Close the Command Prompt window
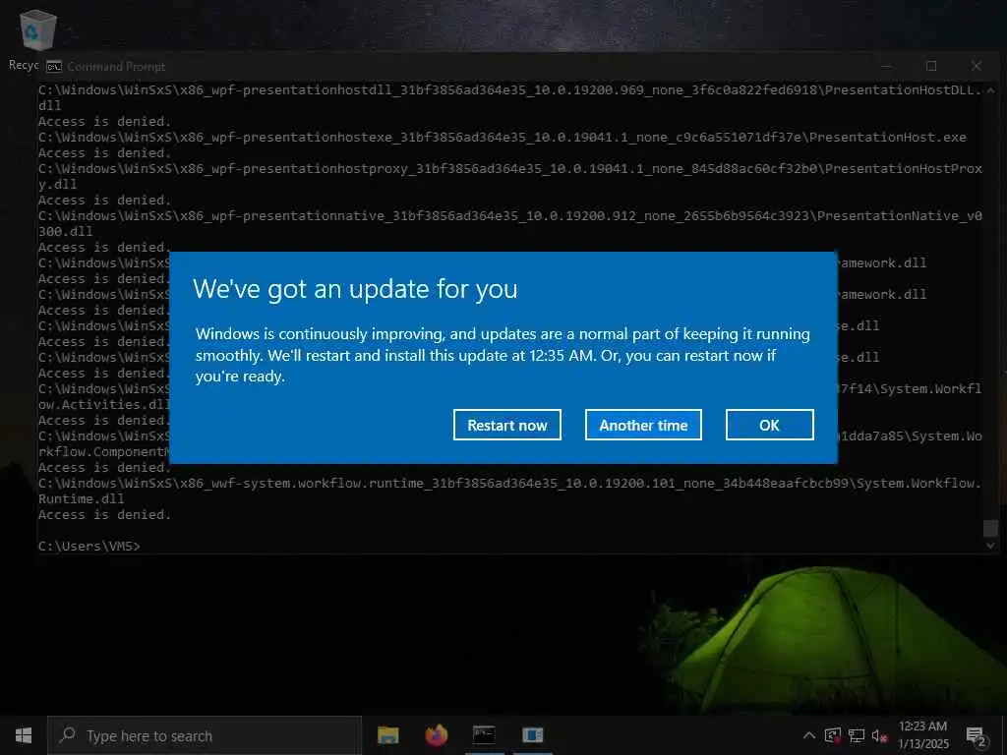Screen dimensions: 1007x755 click(977, 66)
